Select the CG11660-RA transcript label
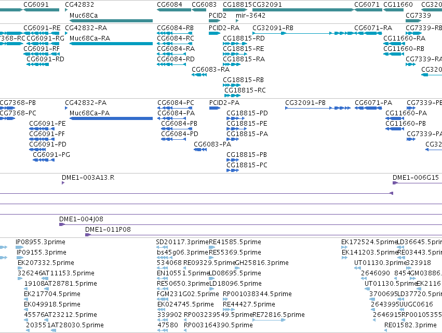 [x=405, y=38]
